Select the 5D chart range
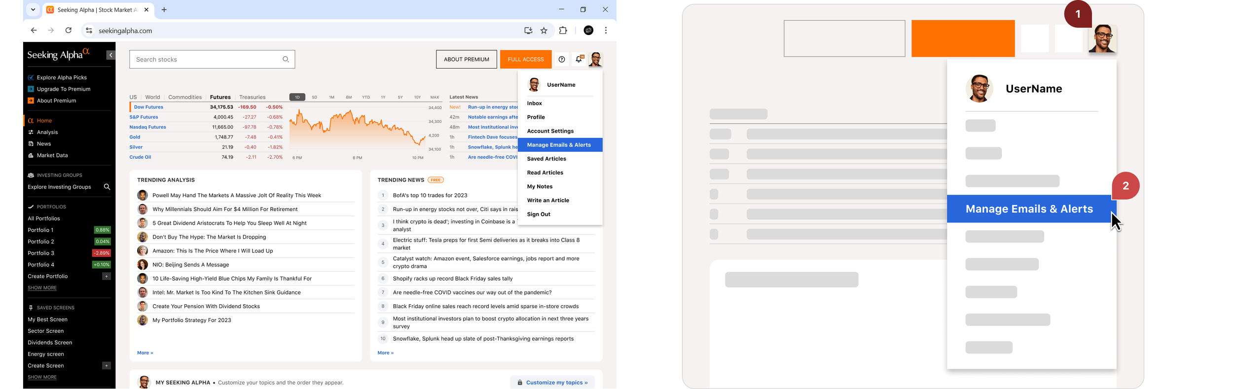Viewport: 1233px width, 389px height. coord(315,97)
